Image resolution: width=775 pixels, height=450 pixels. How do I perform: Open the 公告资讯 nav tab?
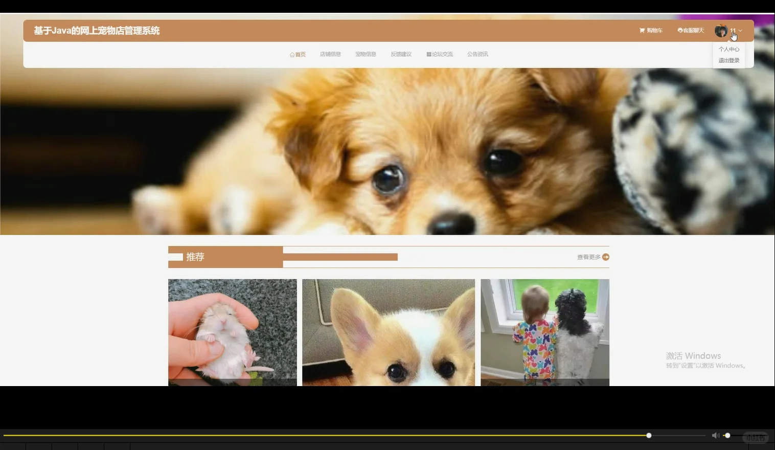[x=477, y=54]
